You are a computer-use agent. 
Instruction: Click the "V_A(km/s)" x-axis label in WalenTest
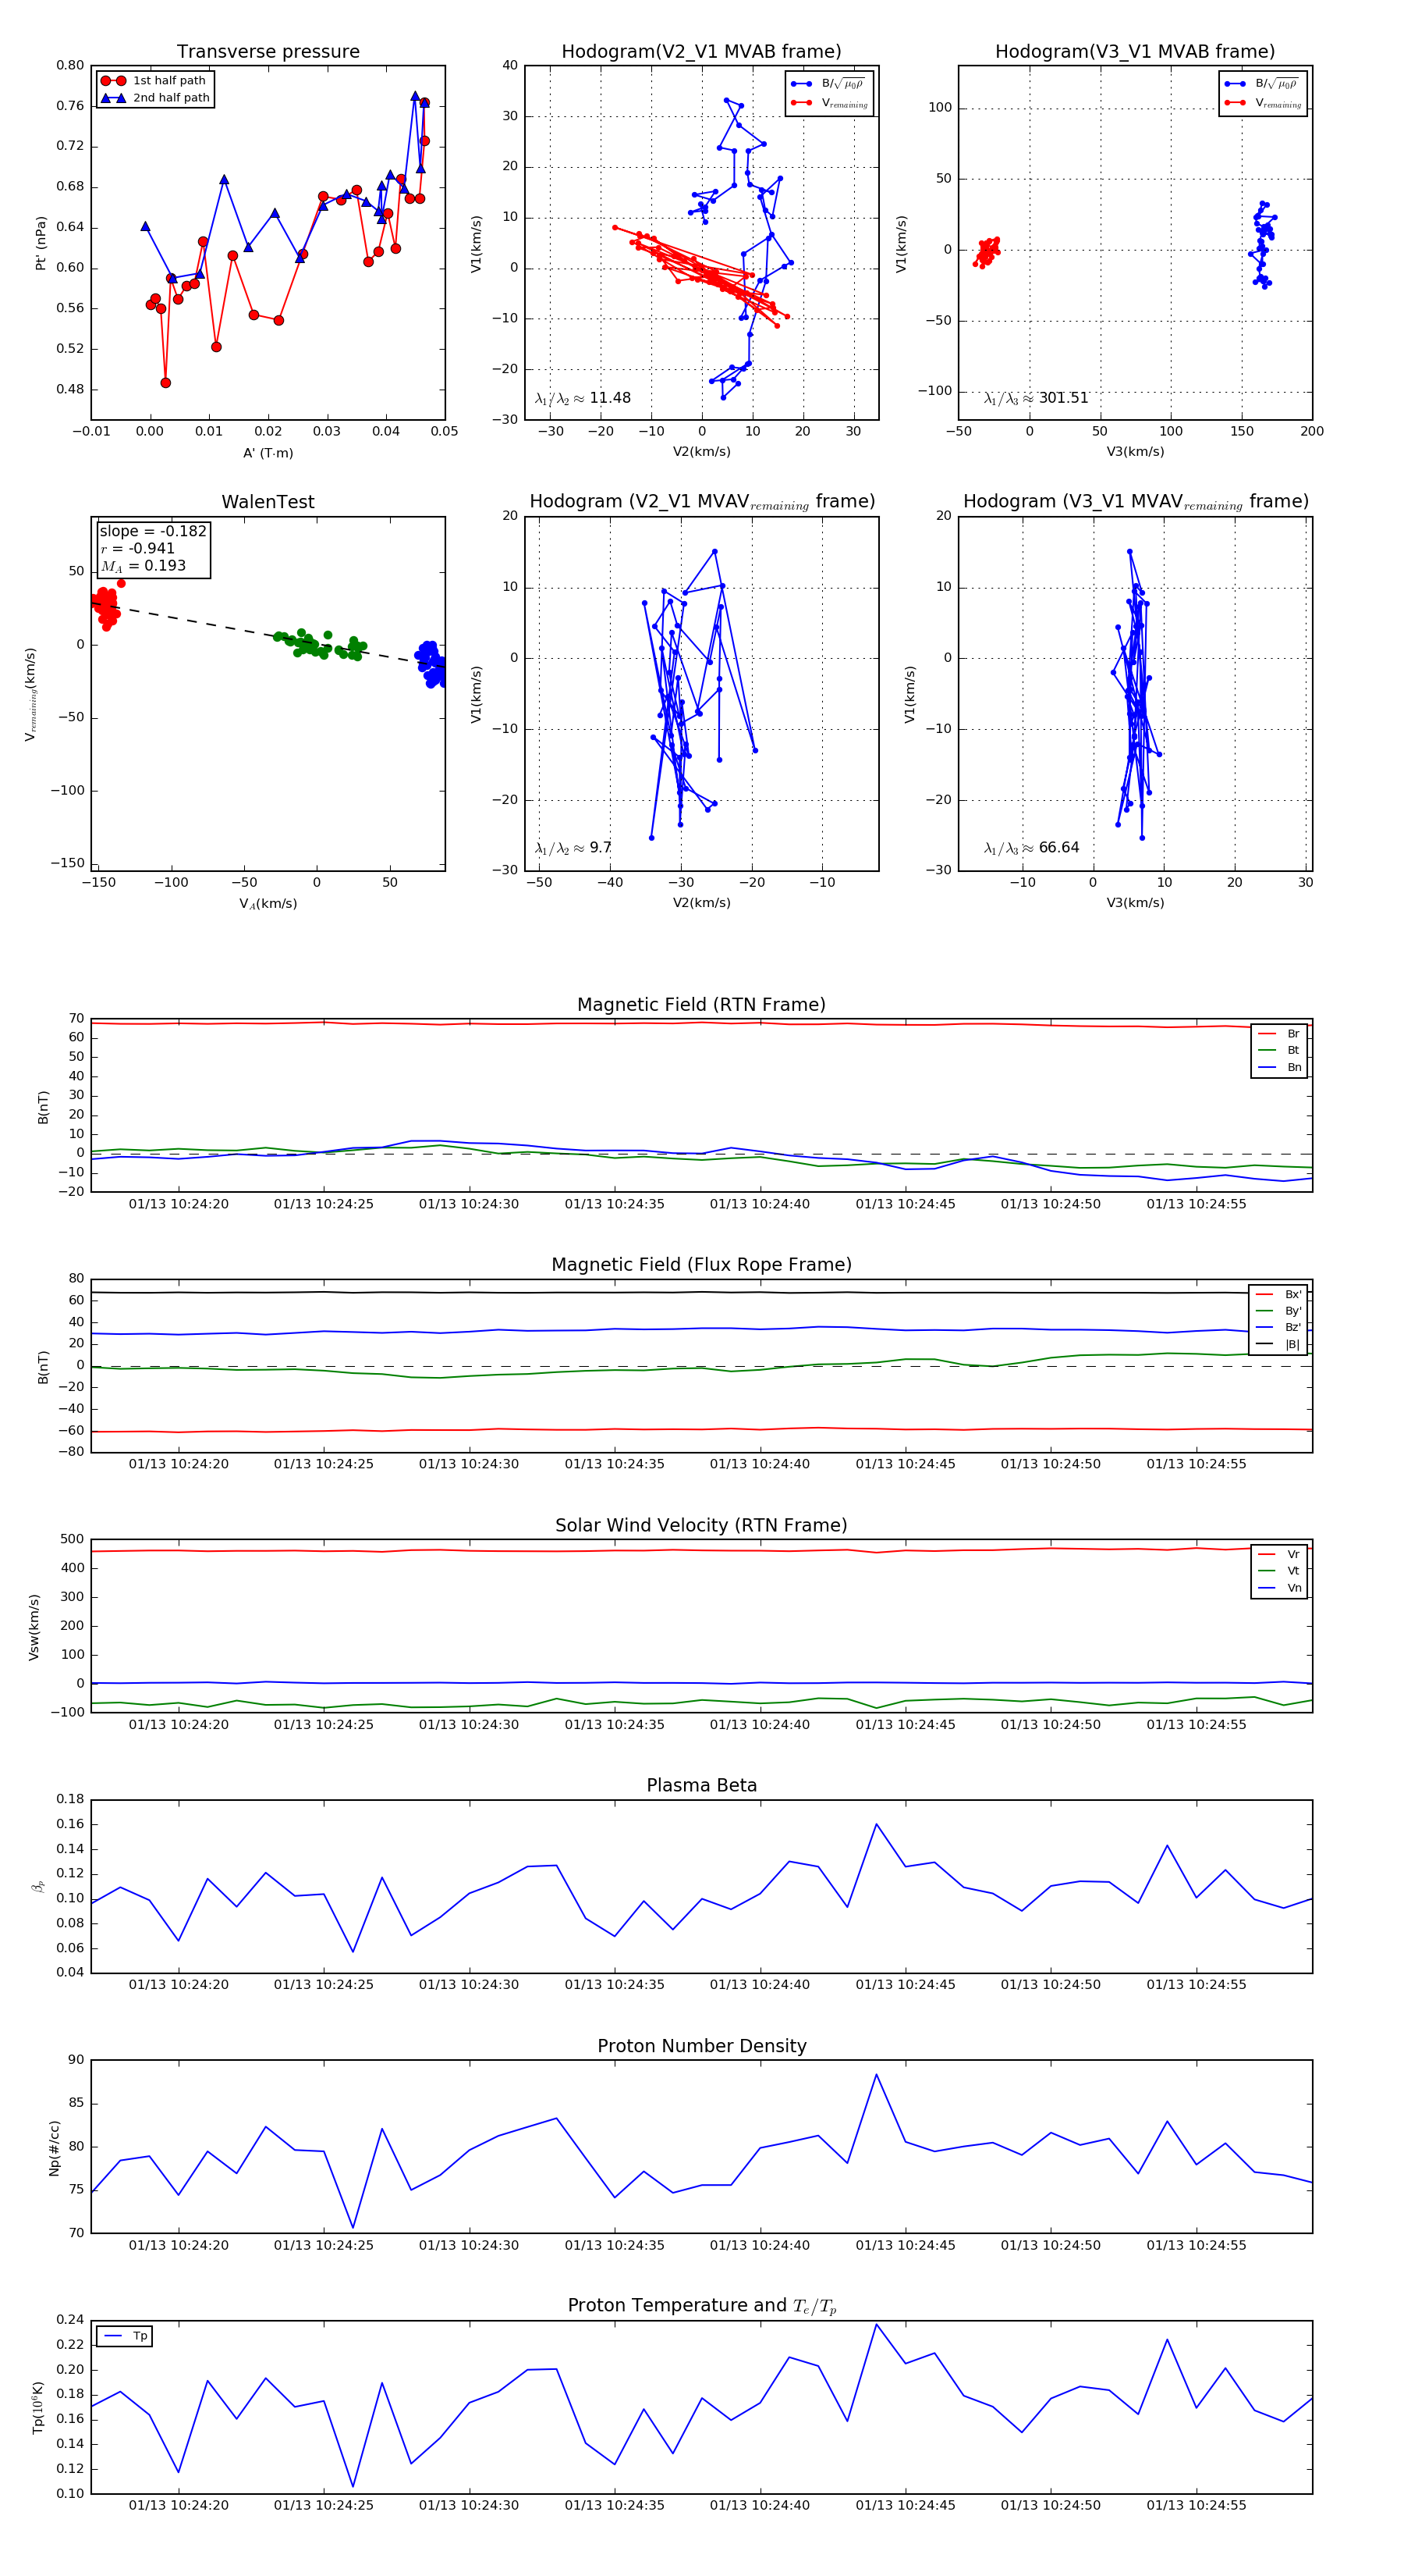click(268, 904)
